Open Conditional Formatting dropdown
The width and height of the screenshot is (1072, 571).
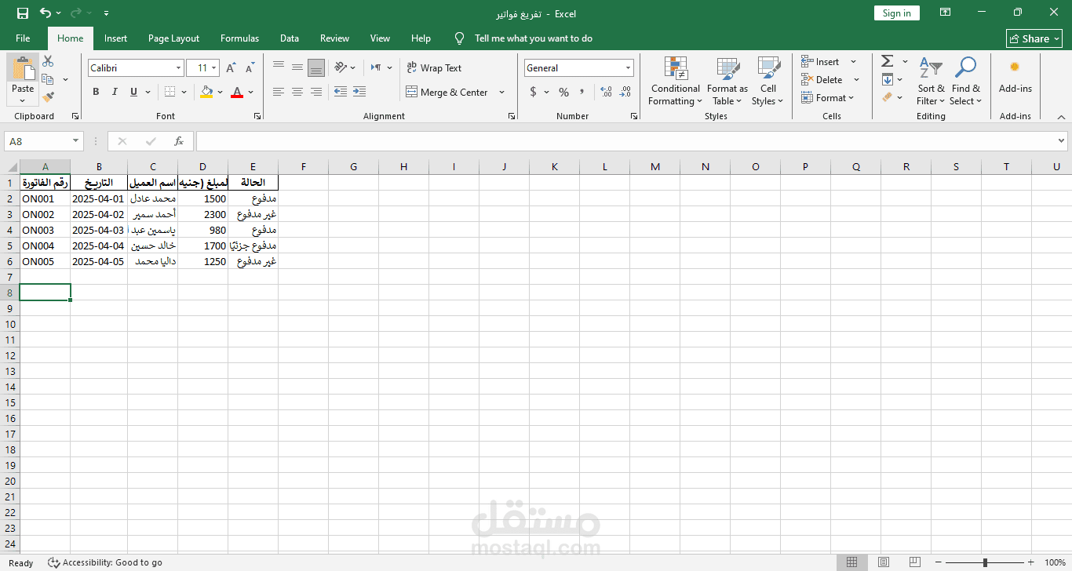tap(675, 81)
